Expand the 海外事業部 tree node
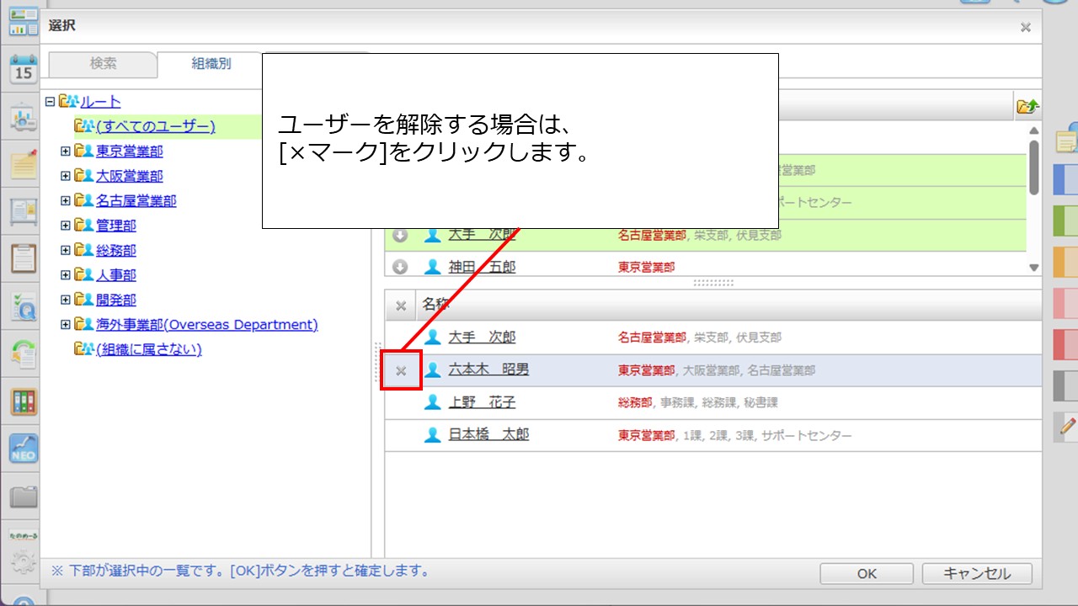1078x606 pixels. pos(66,325)
